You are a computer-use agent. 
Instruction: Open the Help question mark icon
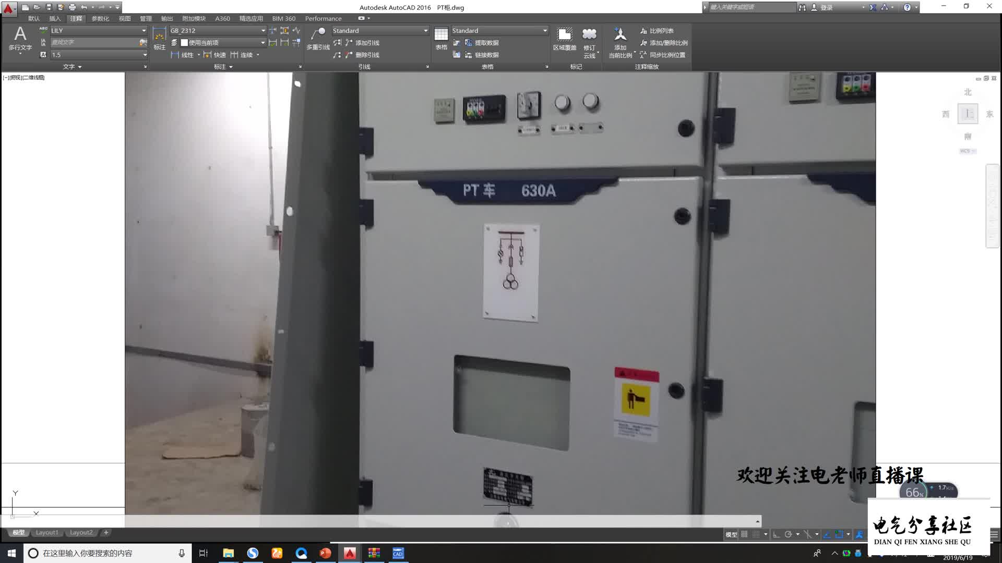pos(907,7)
